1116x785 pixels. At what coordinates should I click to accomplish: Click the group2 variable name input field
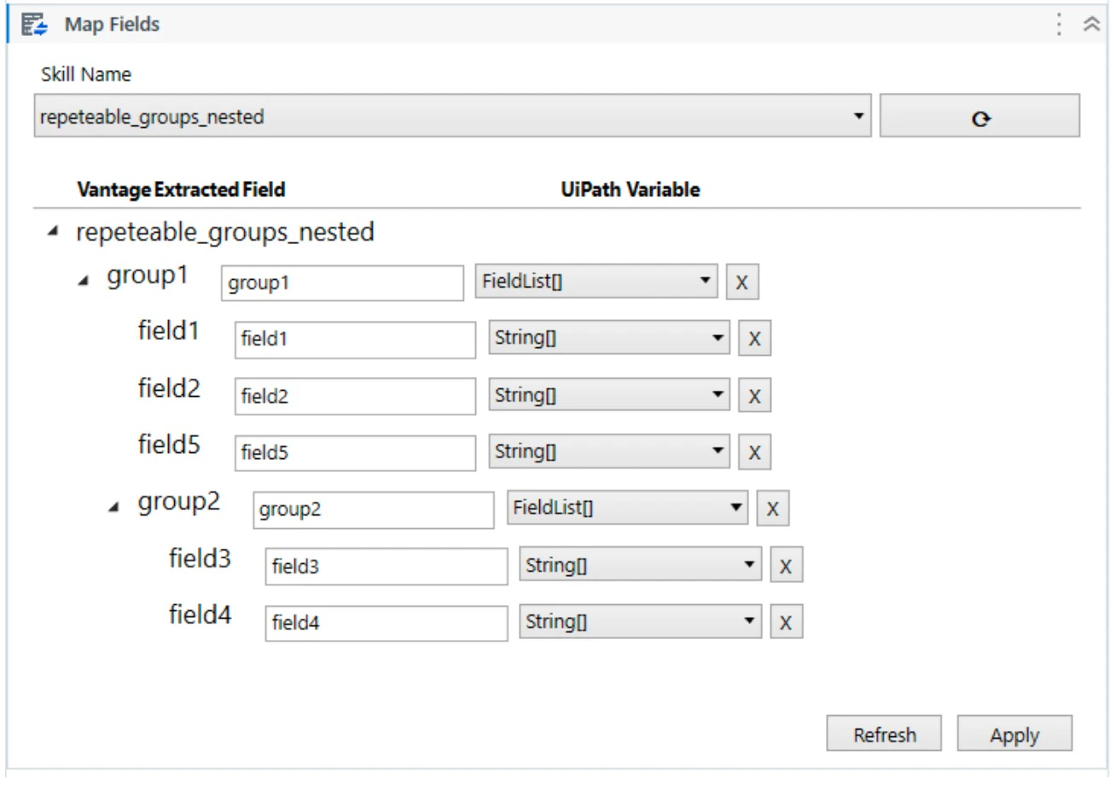point(373,508)
